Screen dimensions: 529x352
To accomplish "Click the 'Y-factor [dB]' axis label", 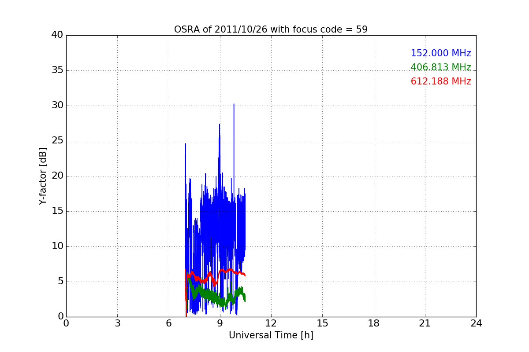I will 43,176.
